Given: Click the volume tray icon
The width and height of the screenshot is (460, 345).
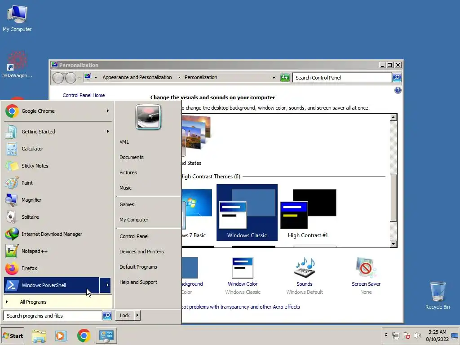Looking at the screenshot, I should click(417, 335).
